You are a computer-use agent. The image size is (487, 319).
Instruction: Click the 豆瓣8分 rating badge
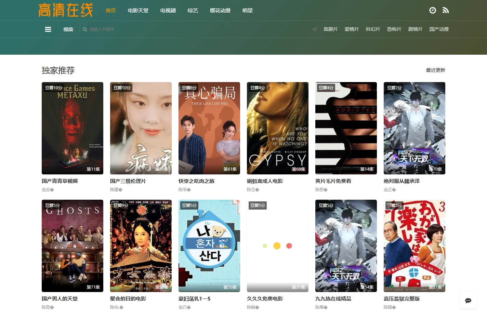point(189,88)
